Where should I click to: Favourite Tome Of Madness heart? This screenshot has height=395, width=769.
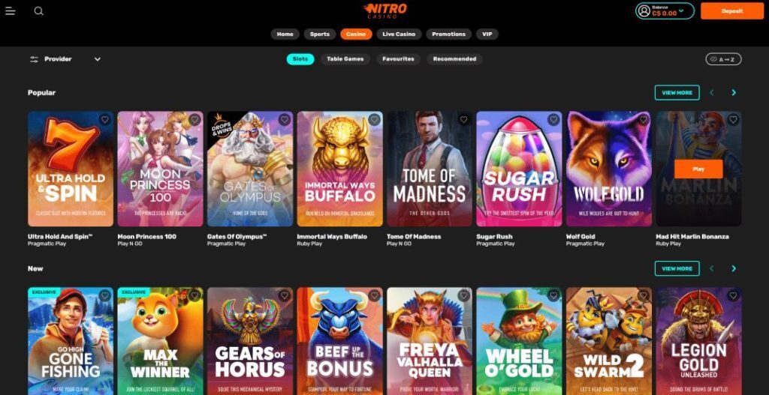(463, 120)
